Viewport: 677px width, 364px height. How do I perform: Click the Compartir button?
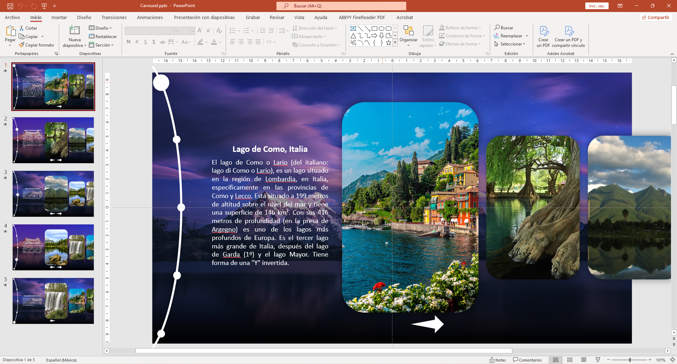point(655,18)
